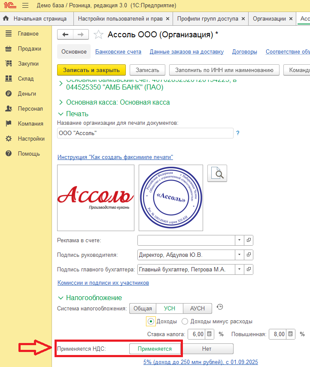Click the back navigation arrow
Screen dimensions: 310x367
coord(65,35)
